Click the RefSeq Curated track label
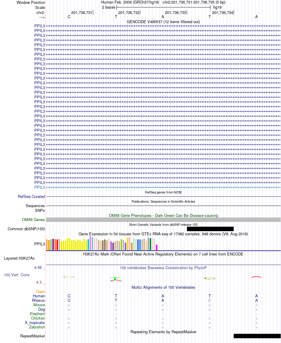This screenshot has width=281, height=343. tap(31, 197)
